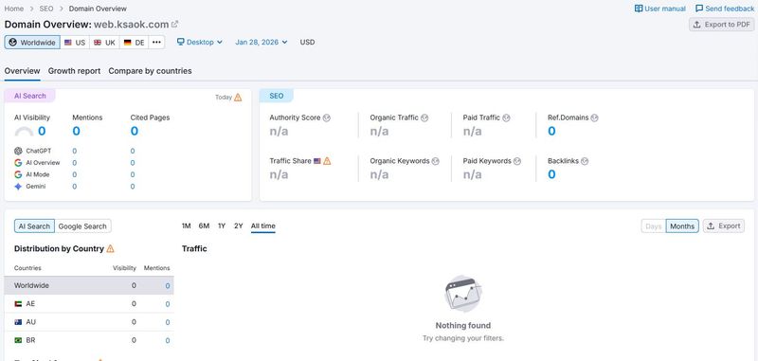Click the User manual book icon
758x361 pixels.
pos(639,9)
